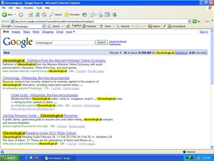Open the AutoLink dropdown arrow
This screenshot has height=161, width=214.
tap(132, 26)
